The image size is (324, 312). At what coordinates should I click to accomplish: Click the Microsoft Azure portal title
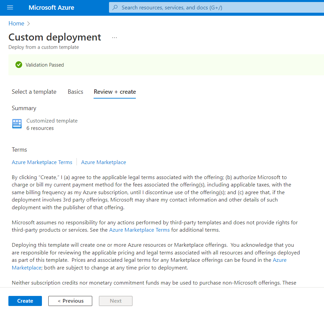[51, 7]
